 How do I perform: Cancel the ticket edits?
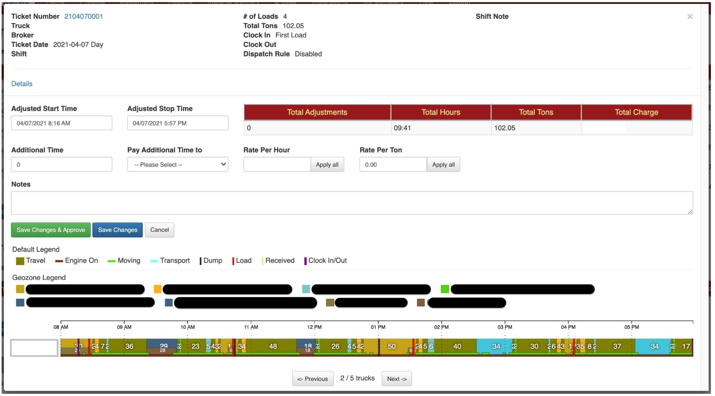pos(159,230)
